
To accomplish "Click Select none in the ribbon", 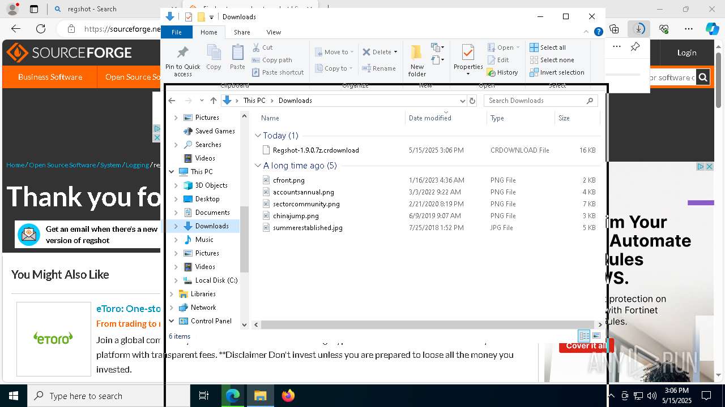I will click(552, 60).
